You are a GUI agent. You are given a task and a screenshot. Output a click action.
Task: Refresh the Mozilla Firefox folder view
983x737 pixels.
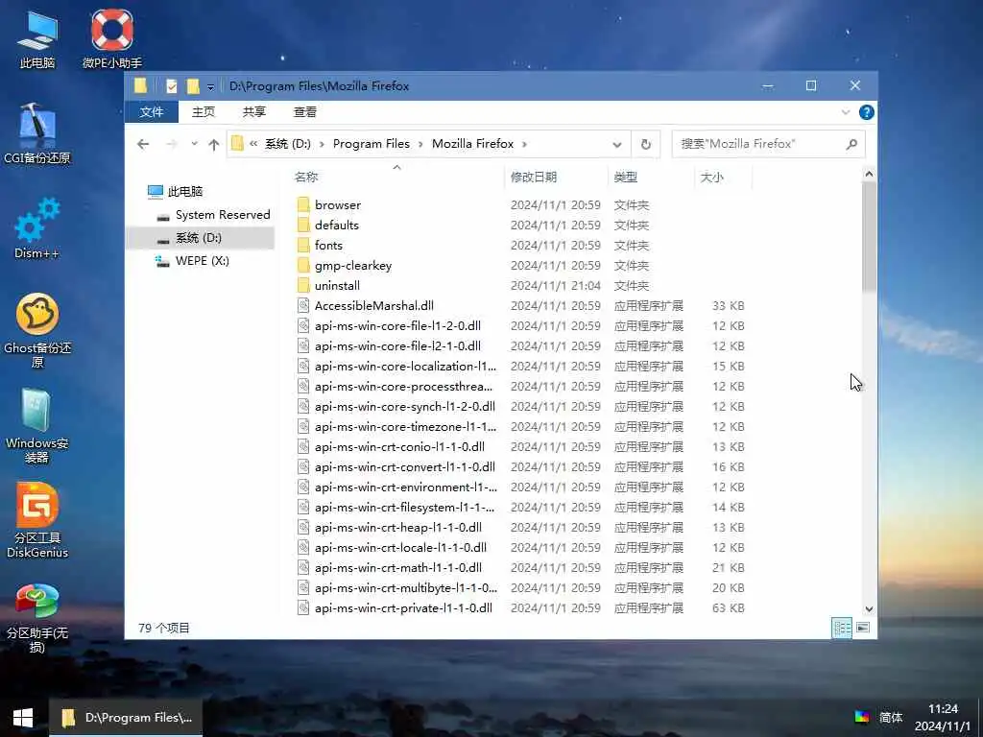(x=646, y=144)
